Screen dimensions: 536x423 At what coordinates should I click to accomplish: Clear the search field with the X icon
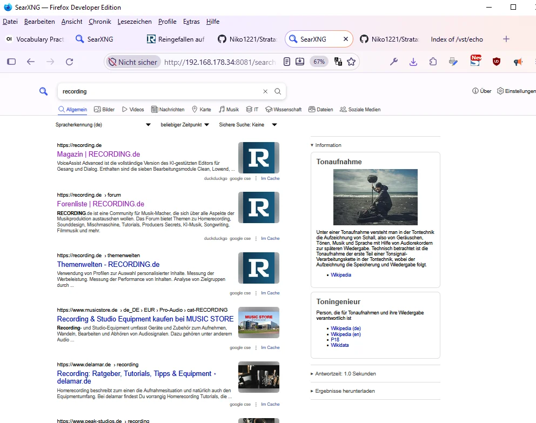pyautogui.click(x=265, y=91)
